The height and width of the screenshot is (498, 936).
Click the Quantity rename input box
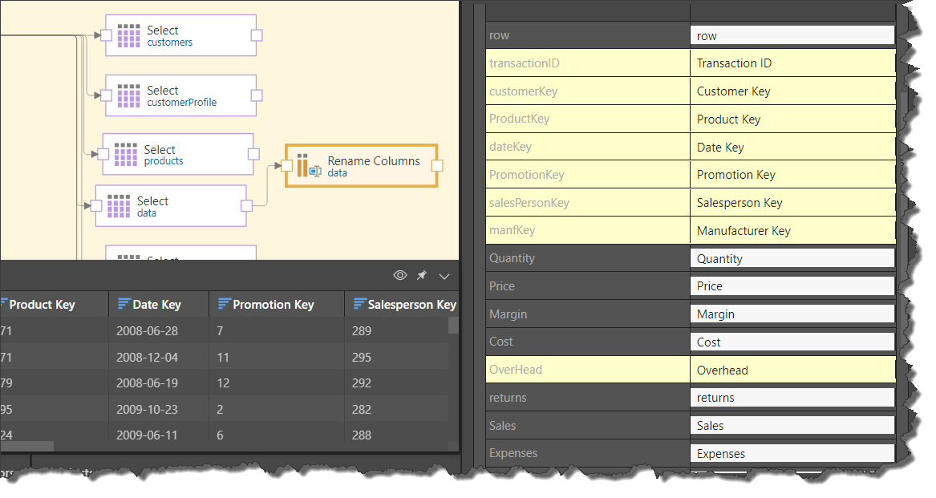tap(792, 259)
